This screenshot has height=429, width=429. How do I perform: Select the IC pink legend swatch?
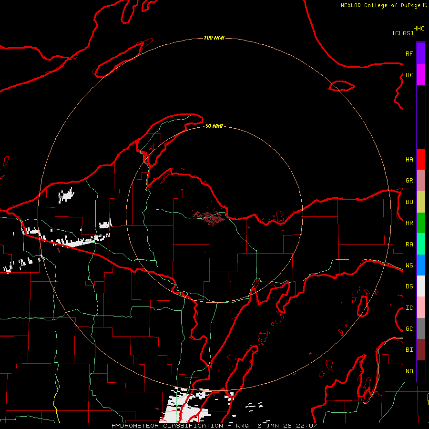point(421,307)
